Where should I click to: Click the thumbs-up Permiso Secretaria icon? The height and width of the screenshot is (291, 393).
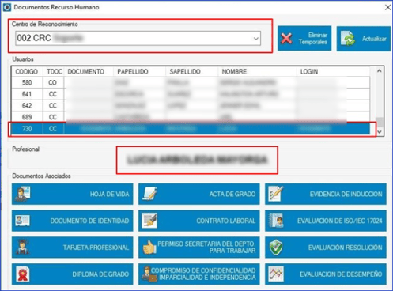149,248
